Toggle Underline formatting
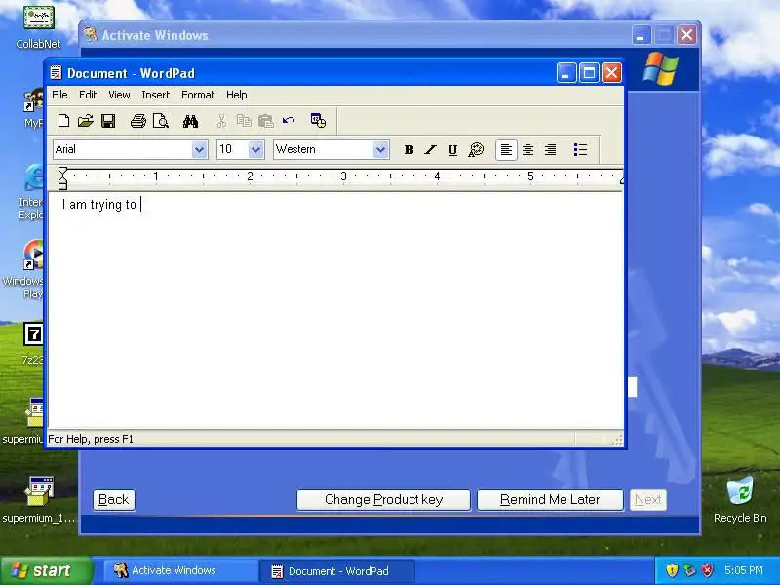The image size is (780, 585). click(452, 150)
